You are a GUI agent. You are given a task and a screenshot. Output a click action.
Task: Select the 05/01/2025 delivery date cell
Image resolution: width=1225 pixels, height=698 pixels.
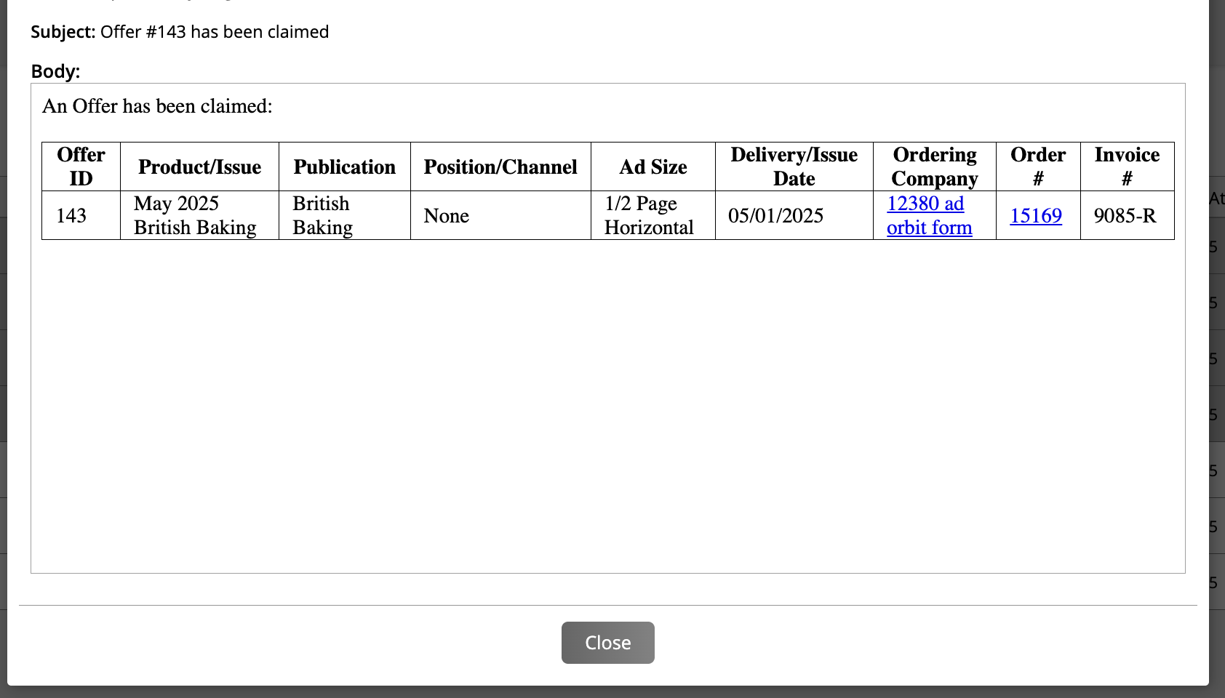[x=775, y=216]
